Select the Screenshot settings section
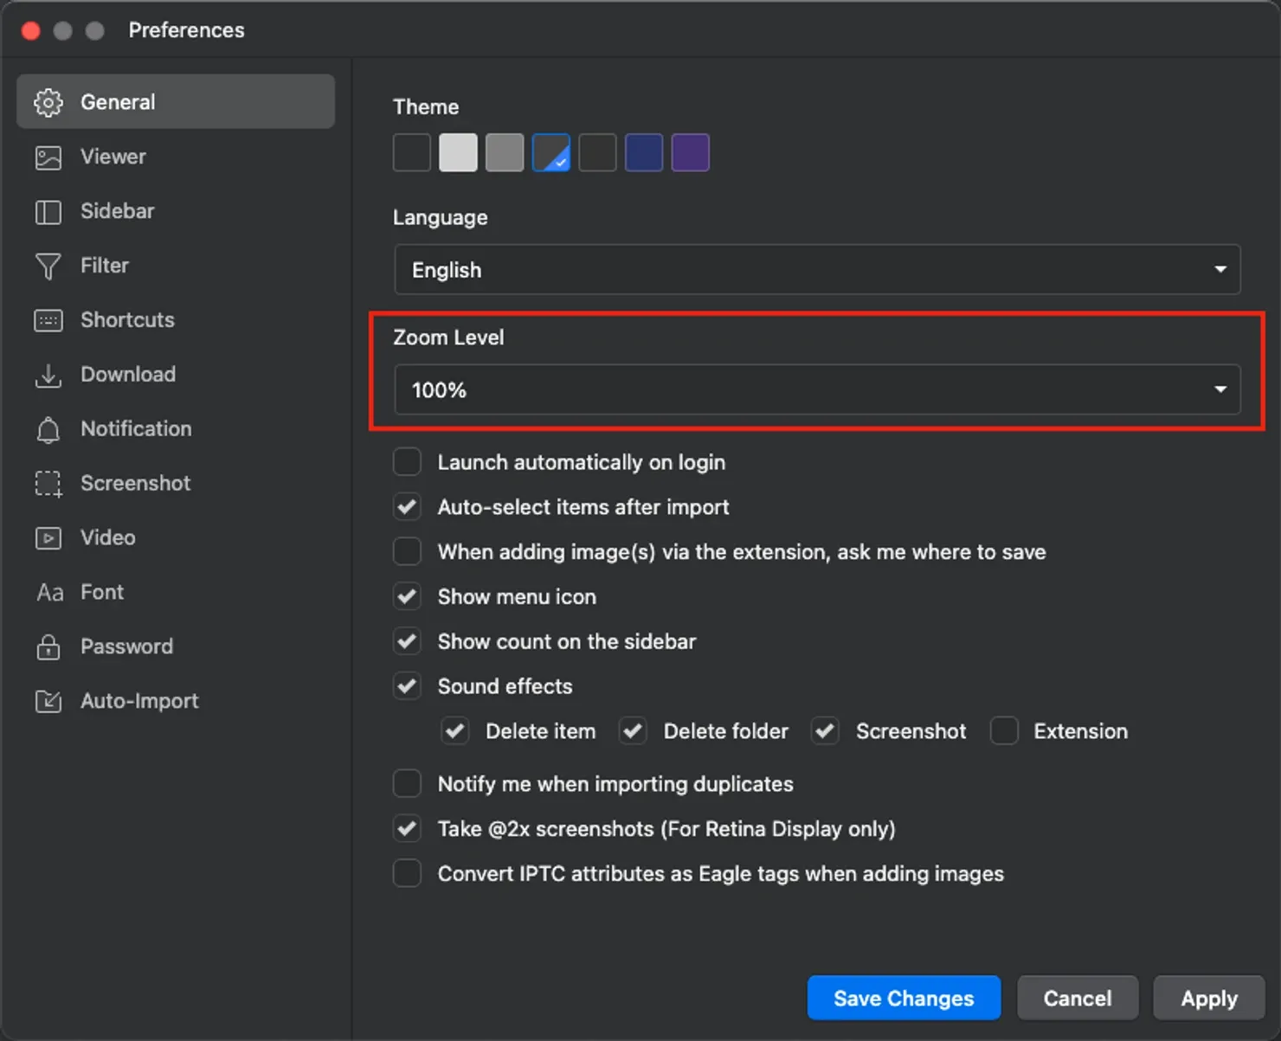The height and width of the screenshot is (1041, 1281). tap(176, 484)
